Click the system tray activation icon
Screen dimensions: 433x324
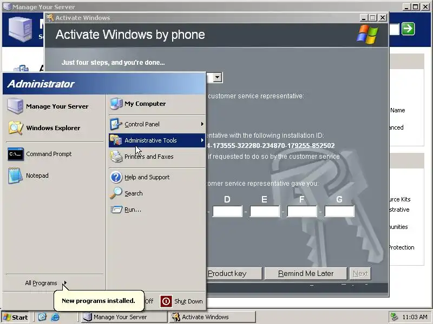394,317
